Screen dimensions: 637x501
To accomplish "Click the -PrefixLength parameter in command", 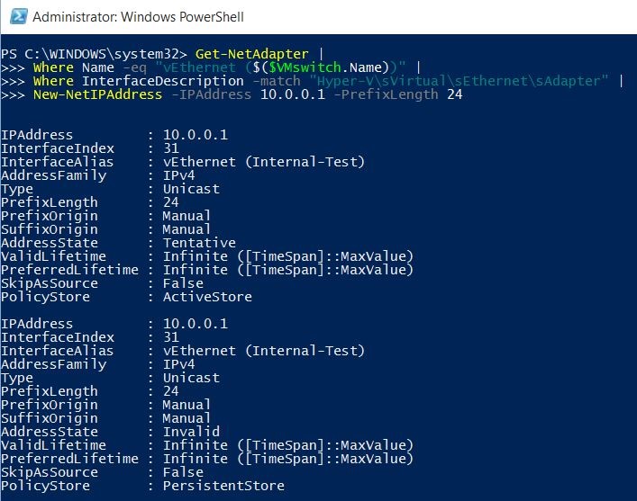I will click(x=386, y=95).
